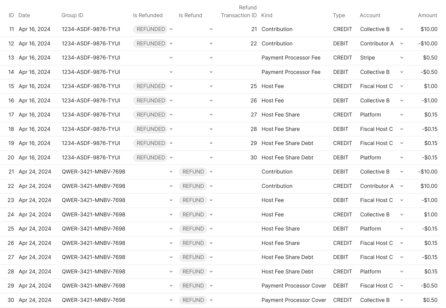Expand Account dropdown for row 13 Stripe

click(x=401, y=58)
